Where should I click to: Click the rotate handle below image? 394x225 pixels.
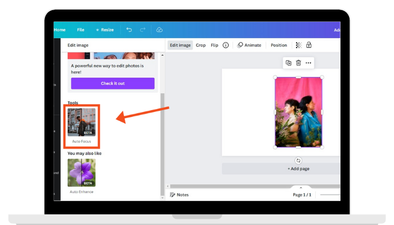point(298,160)
